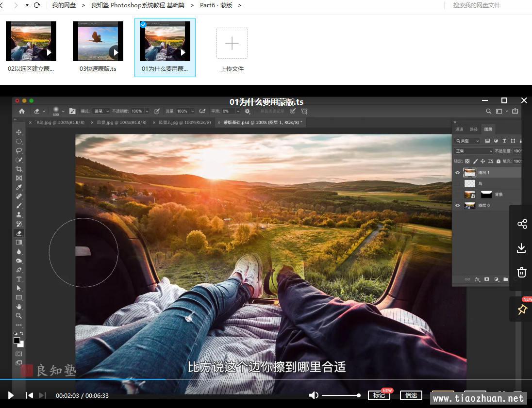Toggle pressure for opacity icon
This screenshot has height=408, width=532.
[x=157, y=111]
